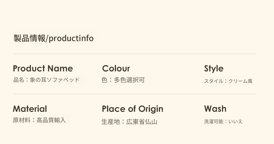The width and height of the screenshot is (274, 144).
Task: Click the スタイル label under Style
Action: click(213, 81)
